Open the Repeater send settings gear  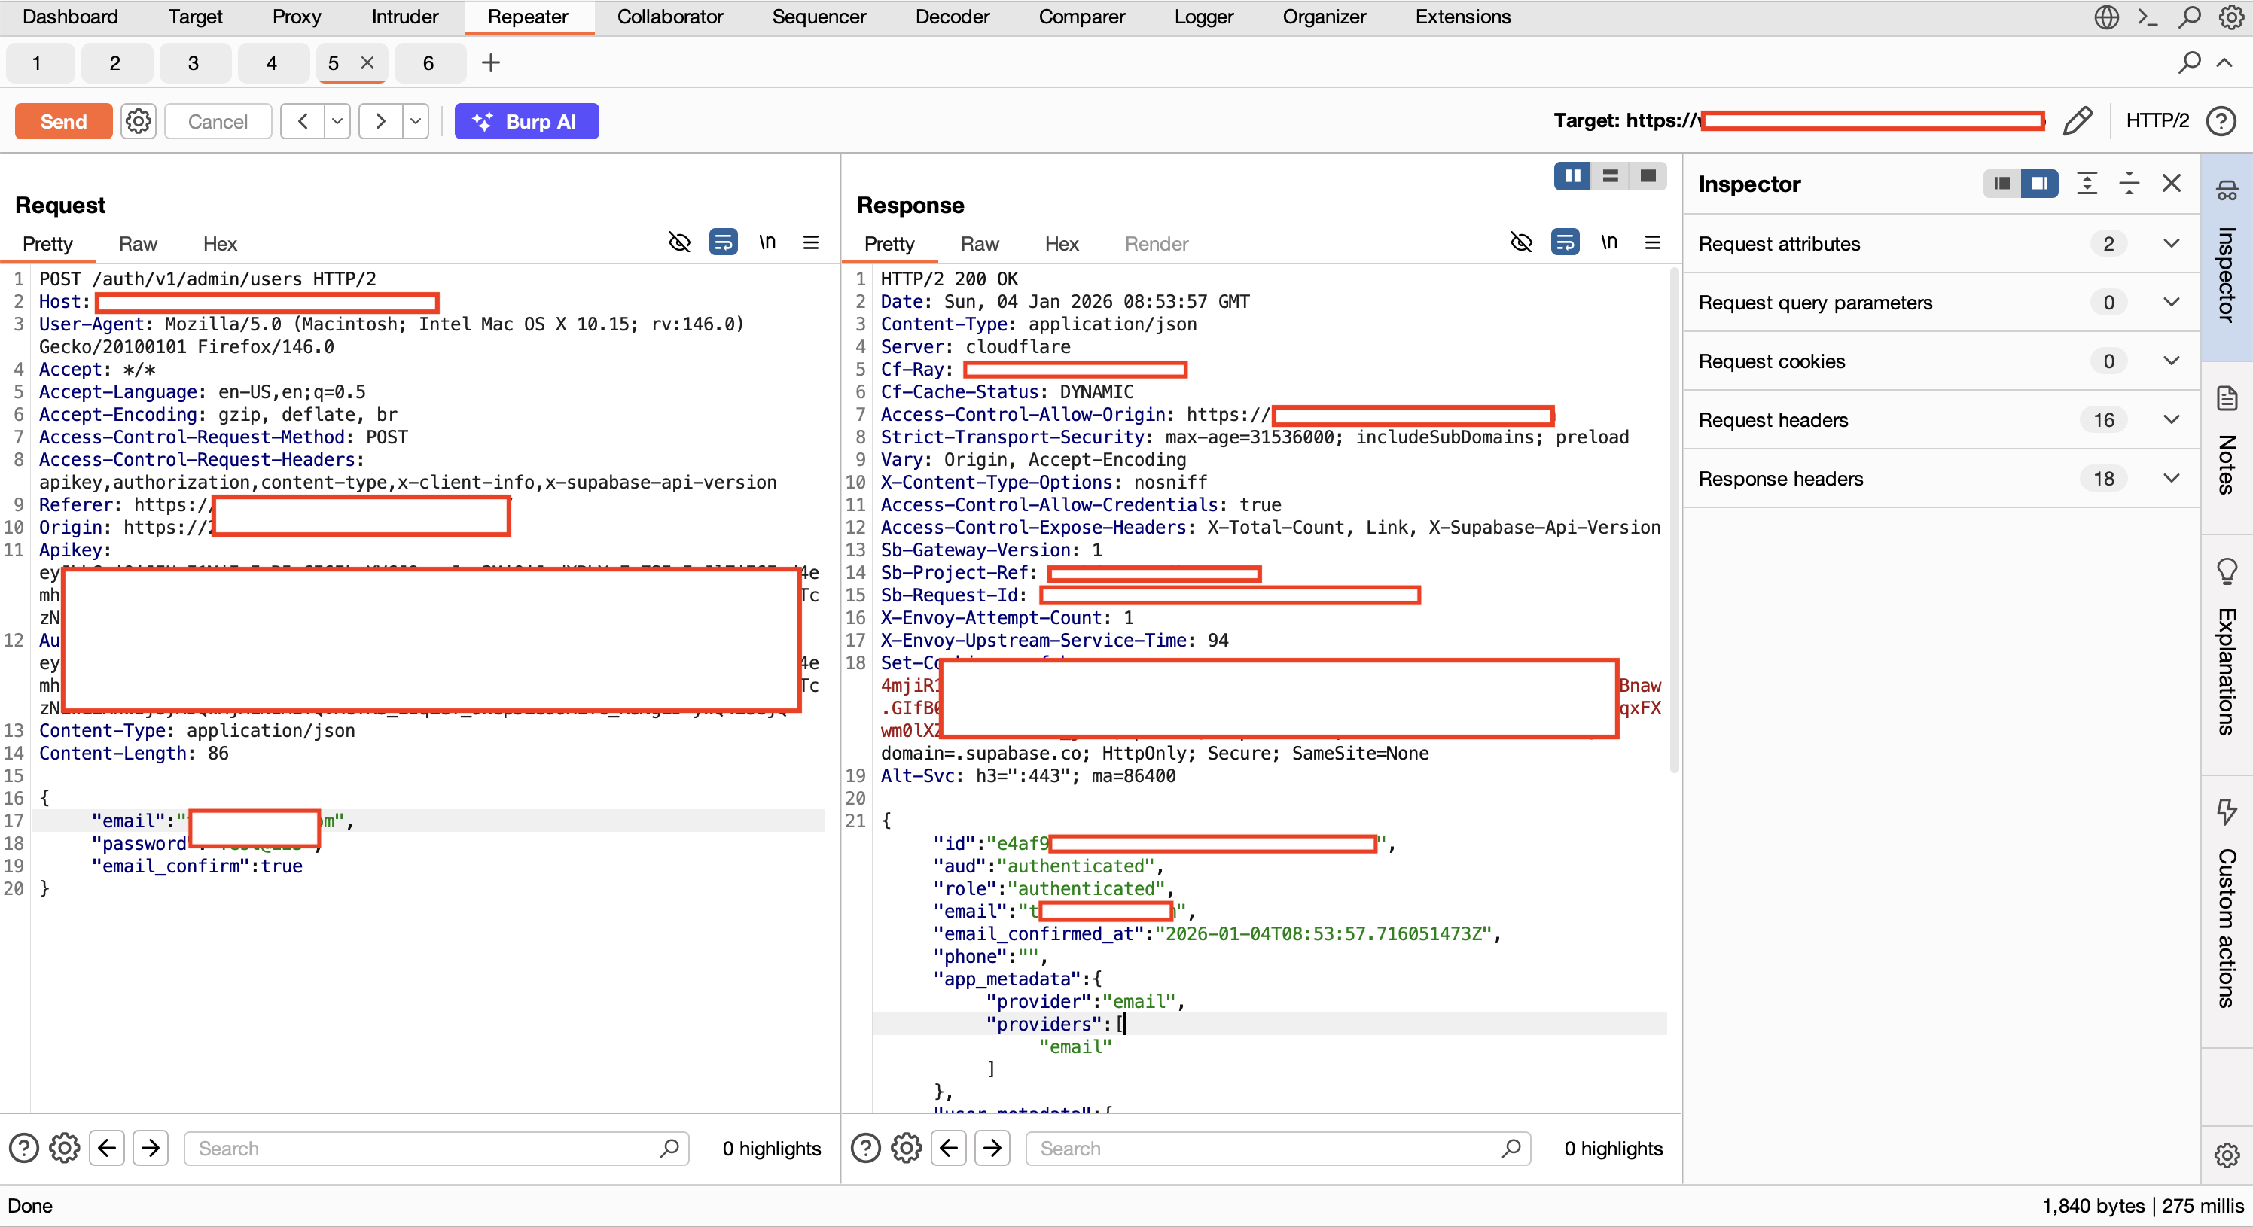pyautogui.click(x=139, y=121)
